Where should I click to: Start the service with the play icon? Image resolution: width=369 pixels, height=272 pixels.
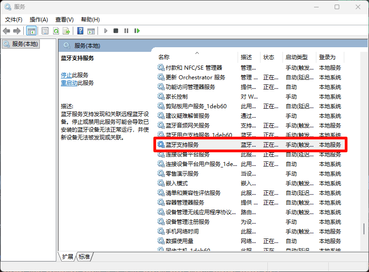click(x=106, y=31)
